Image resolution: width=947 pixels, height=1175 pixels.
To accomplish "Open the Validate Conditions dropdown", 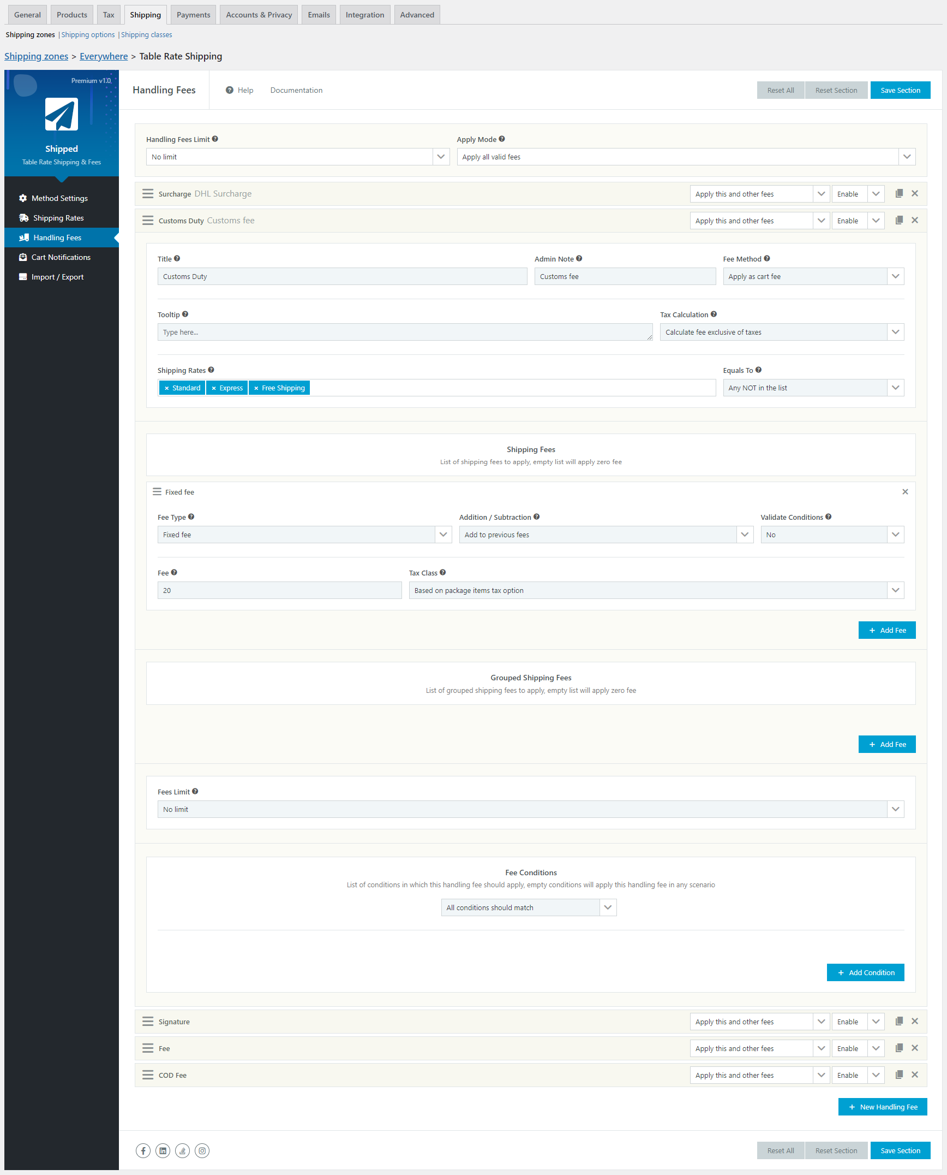I will pyautogui.click(x=832, y=535).
